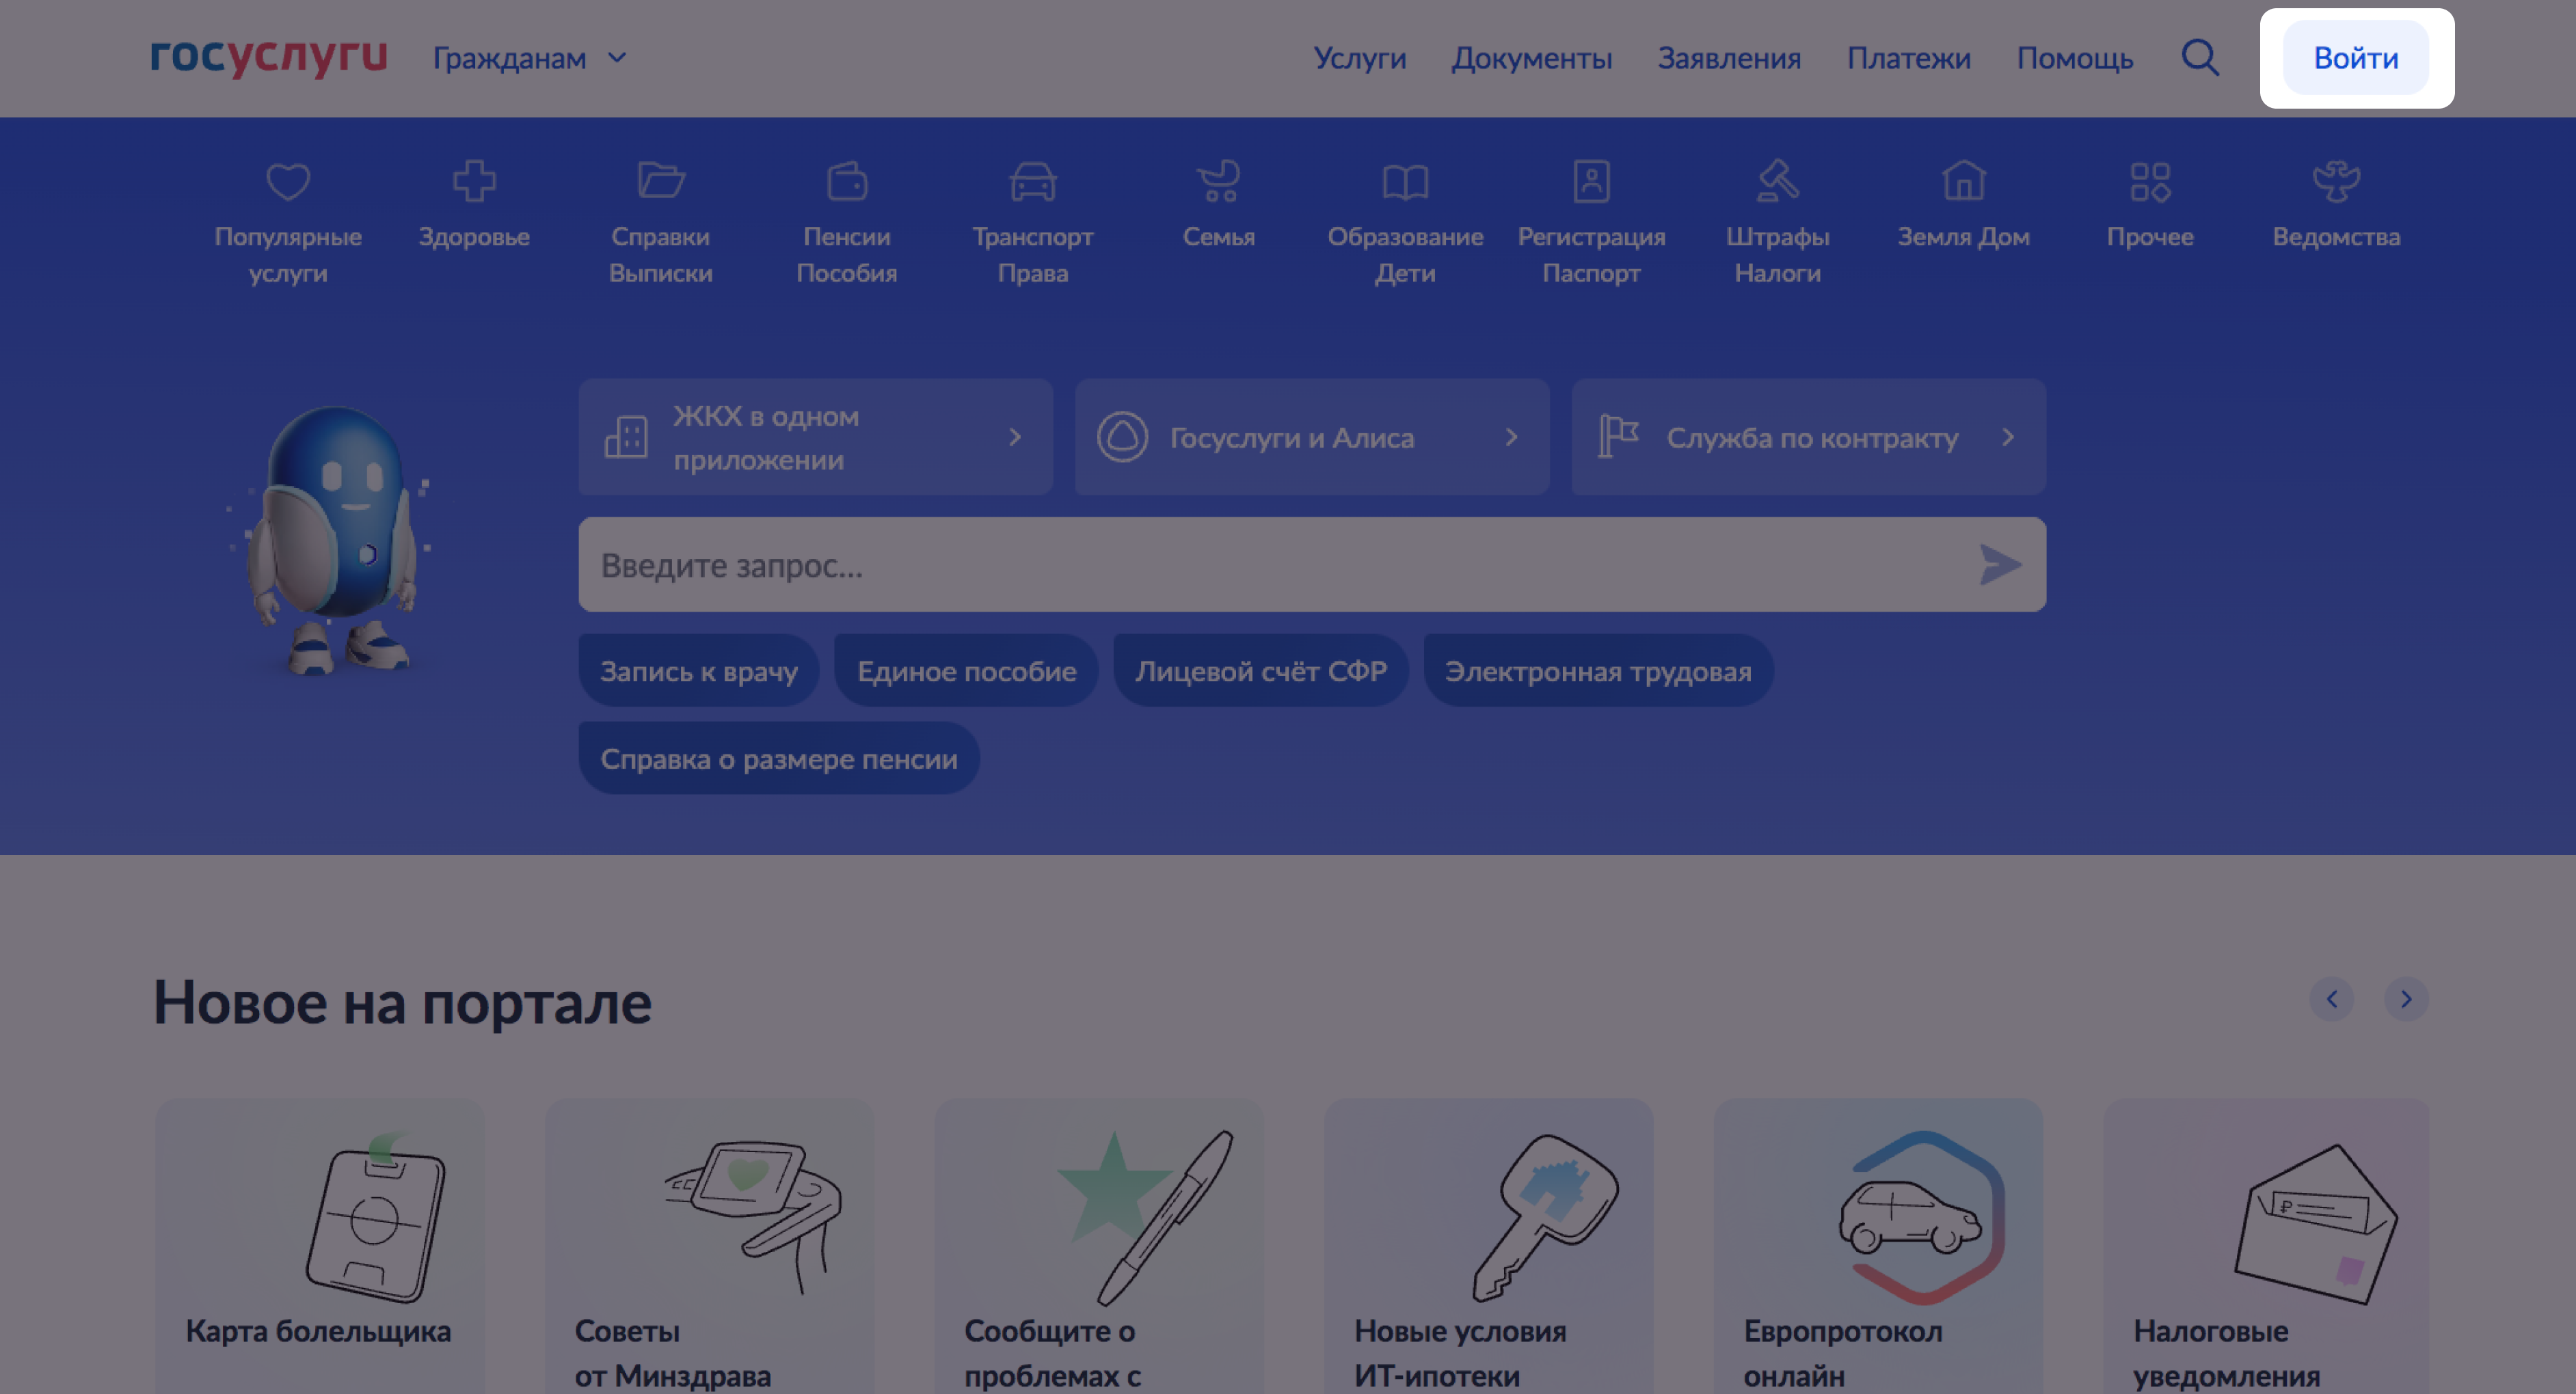Open the Заявления section
This screenshot has height=1394, width=2576.
pos(1729,58)
